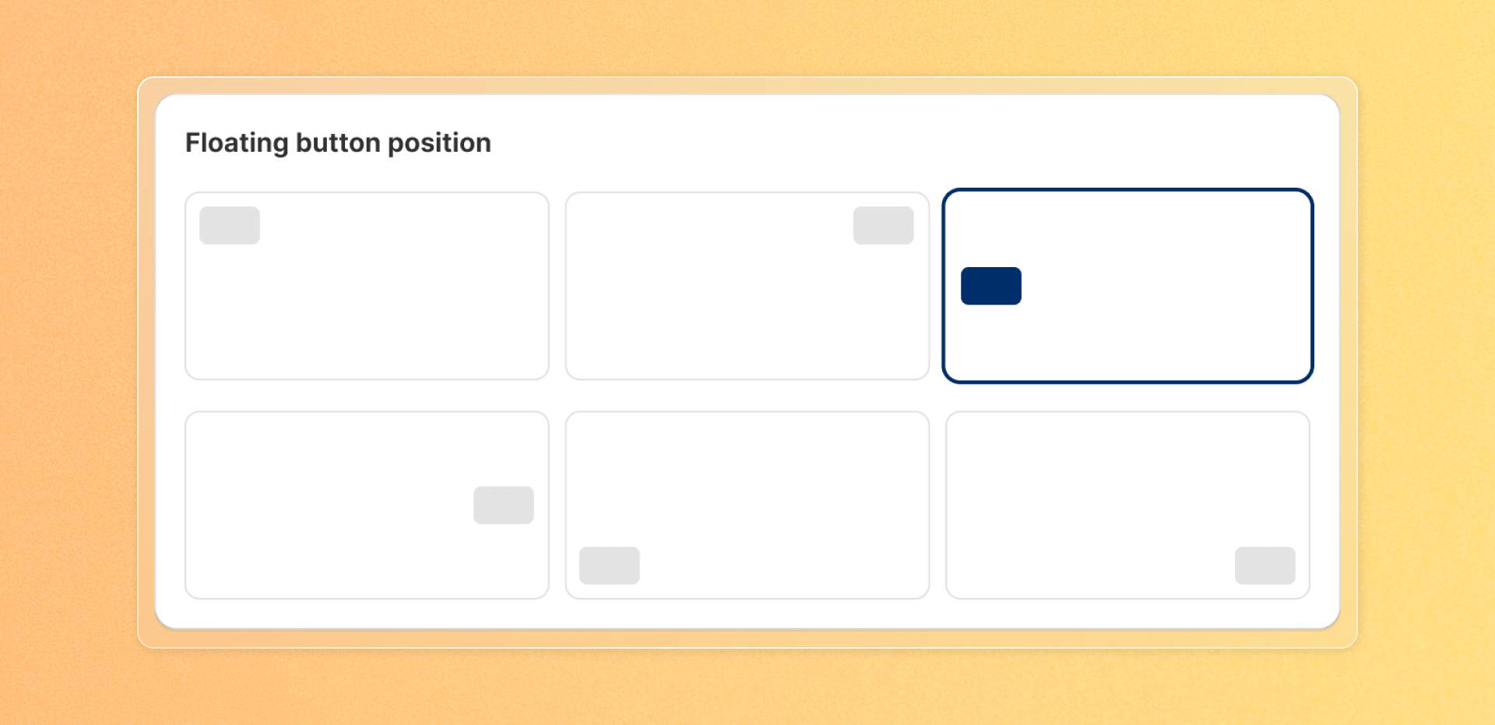This screenshot has height=725, width=1495.
Task: Select the top-left floating button position card
Action: [367, 286]
